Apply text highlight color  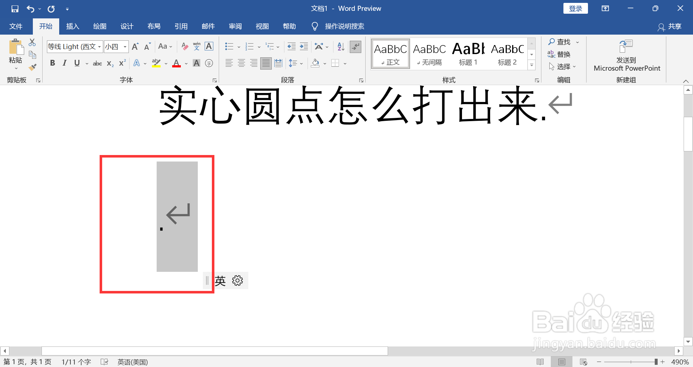click(156, 63)
